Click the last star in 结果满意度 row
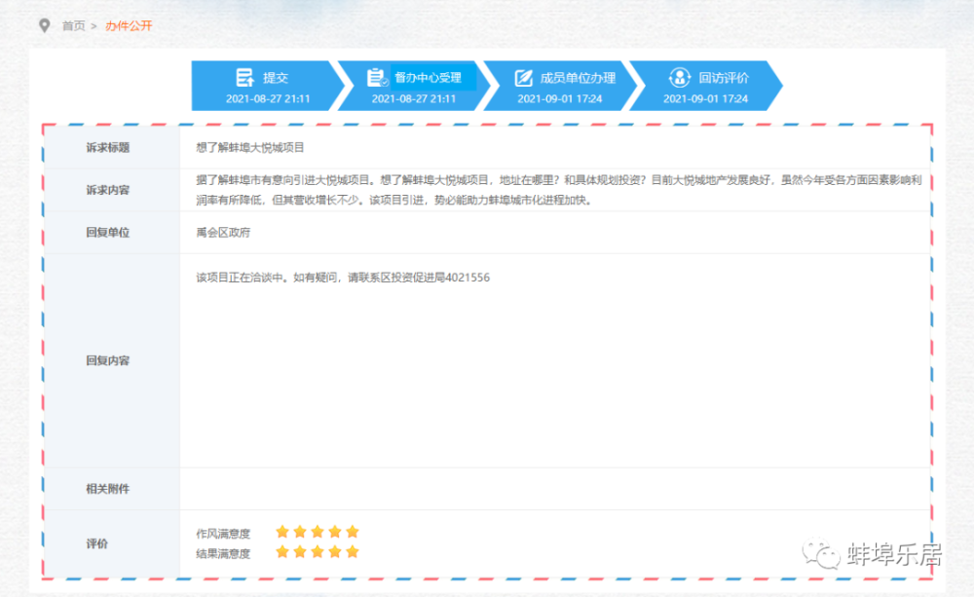Image resolution: width=974 pixels, height=597 pixels. 354,550
